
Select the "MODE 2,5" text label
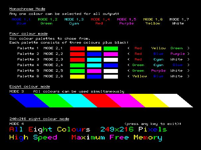[53, 71]
